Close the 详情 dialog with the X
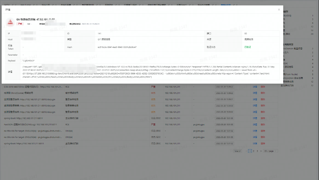The width and height of the screenshot is (319, 180). pyautogui.click(x=279, y=10)
